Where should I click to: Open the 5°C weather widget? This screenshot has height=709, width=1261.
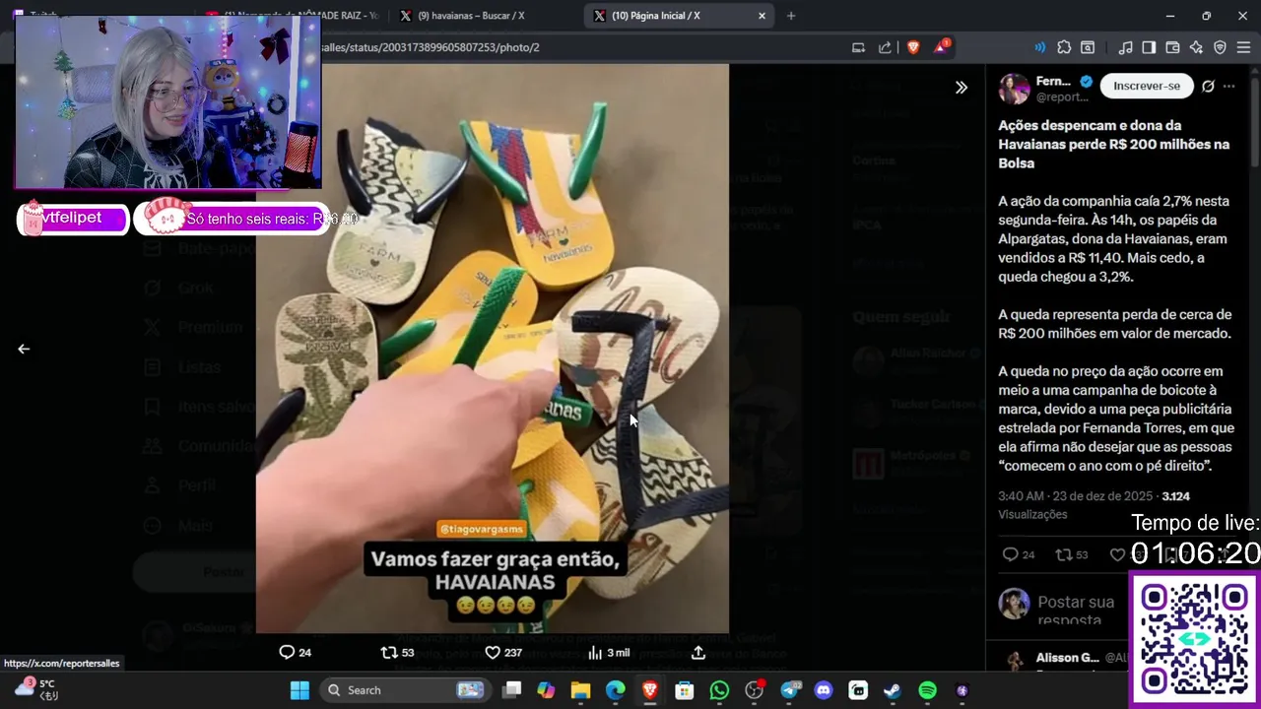tap(35, 689)
